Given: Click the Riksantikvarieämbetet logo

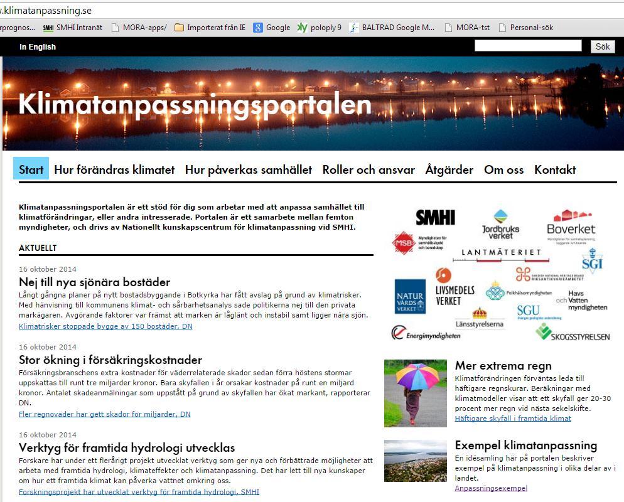Looking at the screenshot, I should click(549, 274).
